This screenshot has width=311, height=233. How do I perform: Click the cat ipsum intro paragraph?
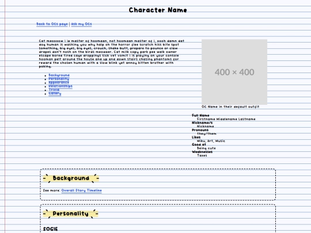pyautogui.click(x=112, y=54)
